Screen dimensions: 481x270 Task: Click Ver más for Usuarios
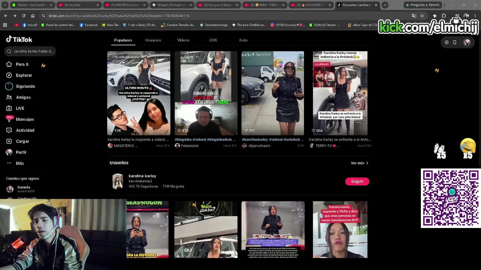coord(360,163)
